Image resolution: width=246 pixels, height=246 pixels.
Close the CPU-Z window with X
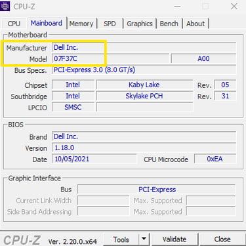coord(234,7)
